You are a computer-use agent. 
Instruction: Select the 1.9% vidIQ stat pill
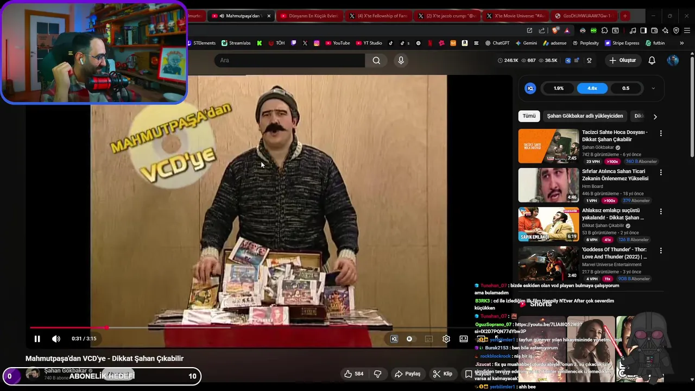[559, 89]
